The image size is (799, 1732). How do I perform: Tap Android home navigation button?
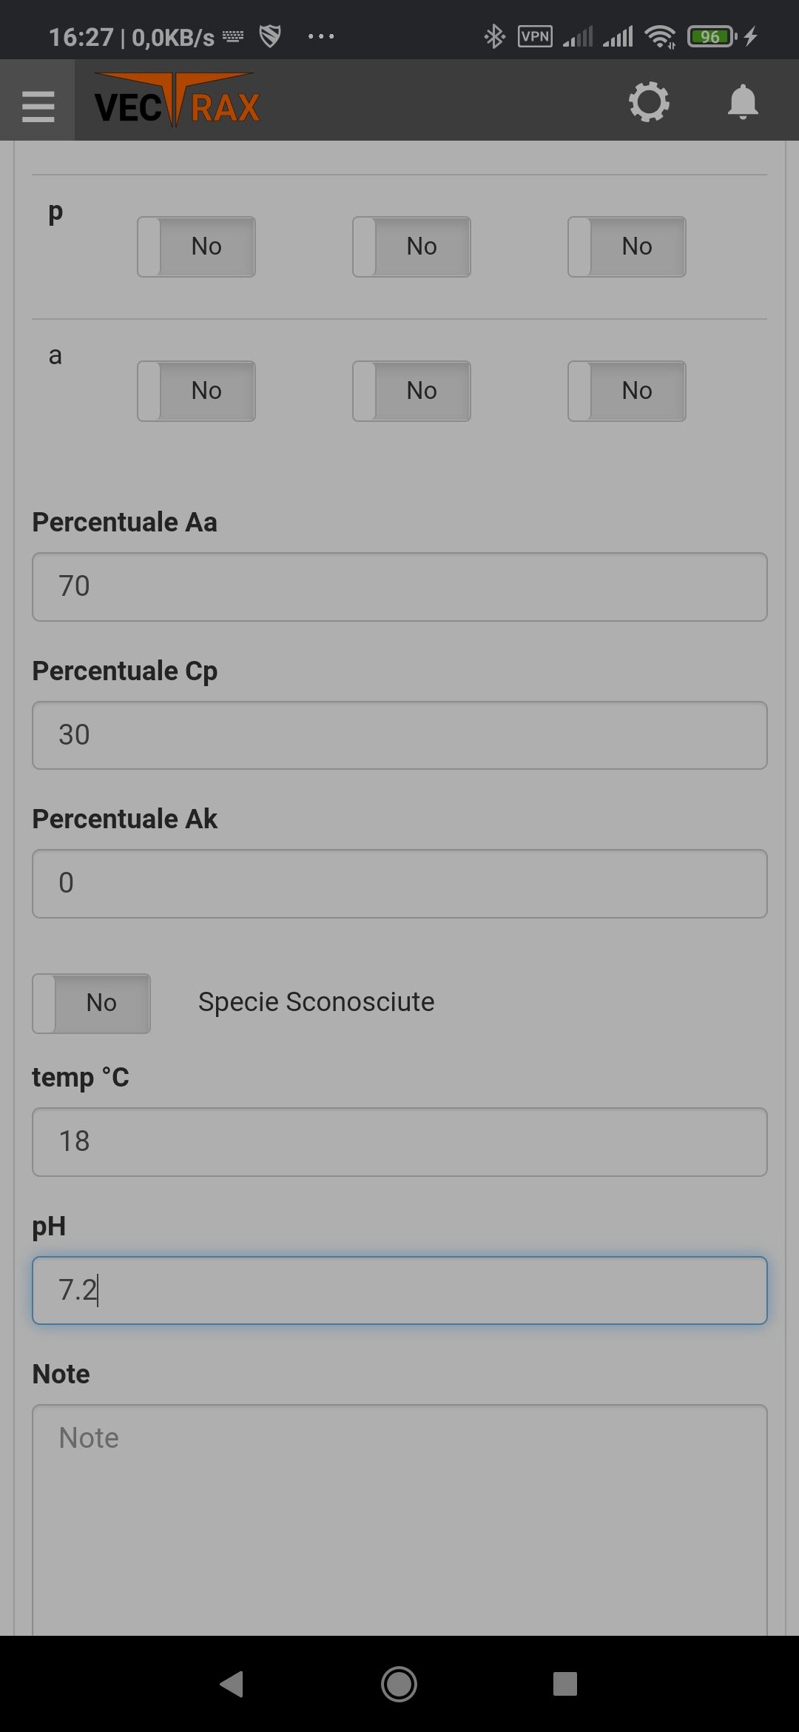point(399,1684)
